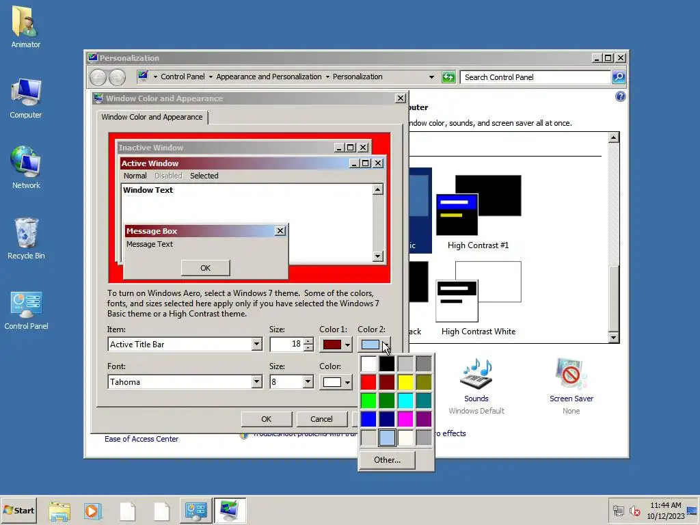Click the Appearance and Personalization breadcrumb

pyautogui.click(x=269, y=77)
